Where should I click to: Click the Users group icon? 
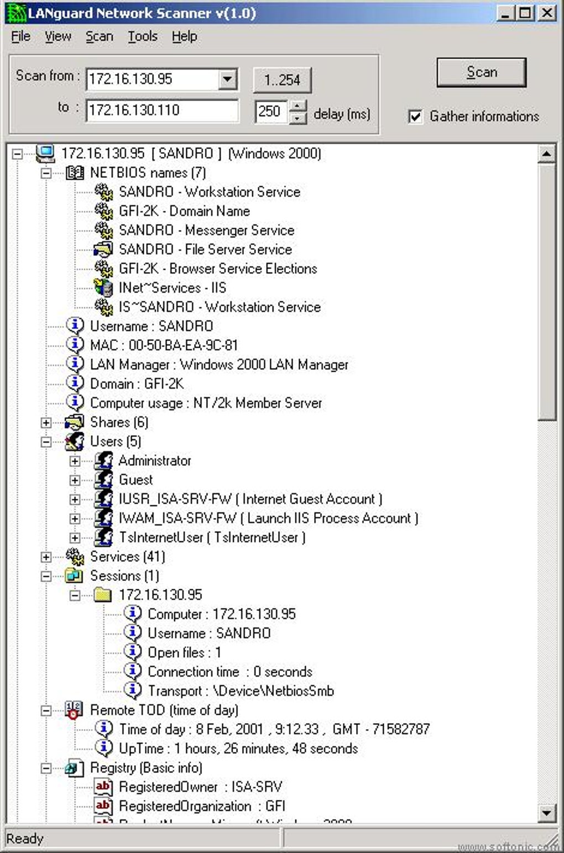pos(75,441)
